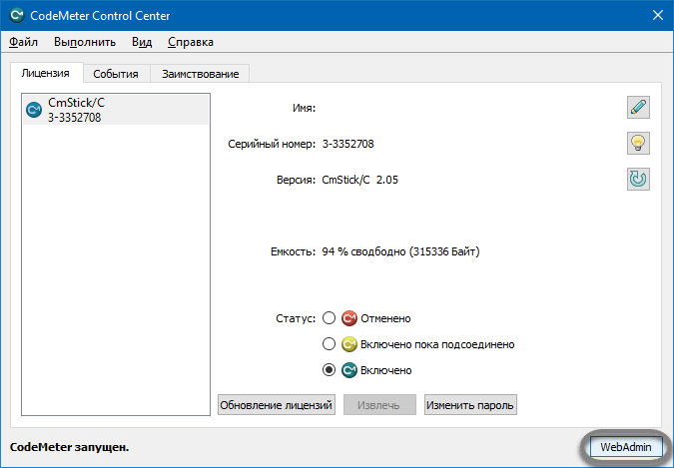The height and width of the screenshot is (468, 674).
Task: Switch to the Лицензия tab
Action: coord(46,73)
